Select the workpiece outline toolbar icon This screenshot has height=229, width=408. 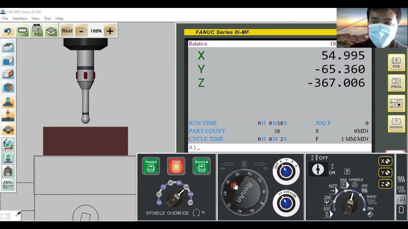tap(22, 31)
